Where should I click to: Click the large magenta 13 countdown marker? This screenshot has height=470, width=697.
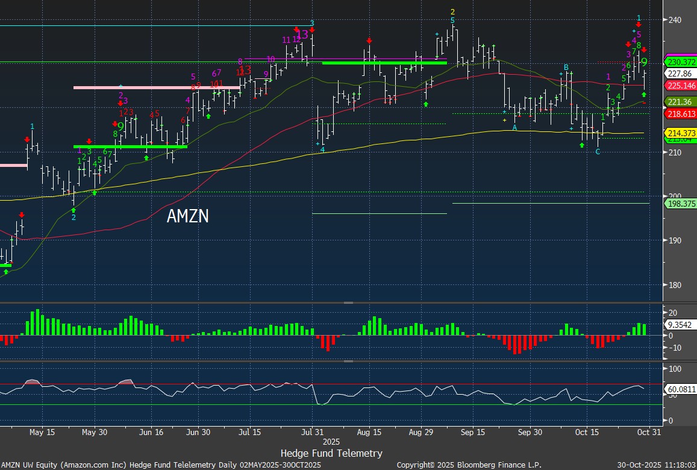(303, 34)
